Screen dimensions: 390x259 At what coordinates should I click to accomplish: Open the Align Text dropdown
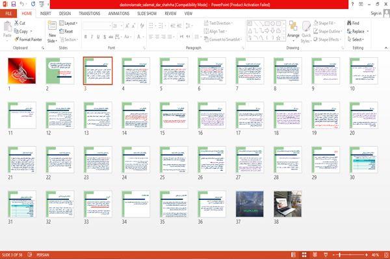[215, 31]
